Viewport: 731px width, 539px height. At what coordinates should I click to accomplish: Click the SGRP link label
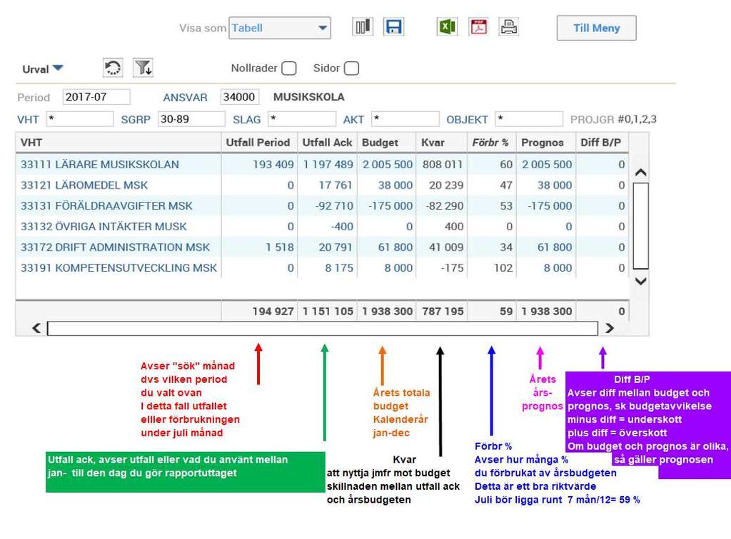136,120
